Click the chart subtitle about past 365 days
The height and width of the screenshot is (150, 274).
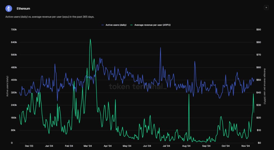[50, 17]
